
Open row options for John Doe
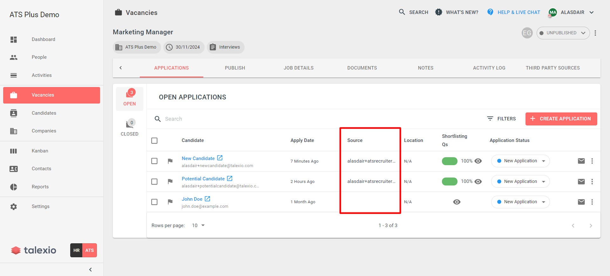point(592,202)
